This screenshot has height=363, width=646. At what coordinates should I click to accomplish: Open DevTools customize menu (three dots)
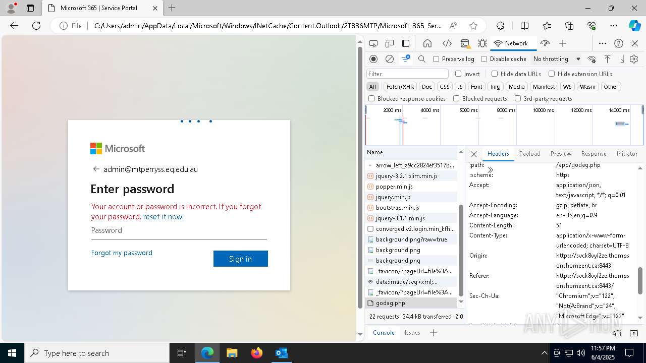pyautogui.click(x=603, y=43)
